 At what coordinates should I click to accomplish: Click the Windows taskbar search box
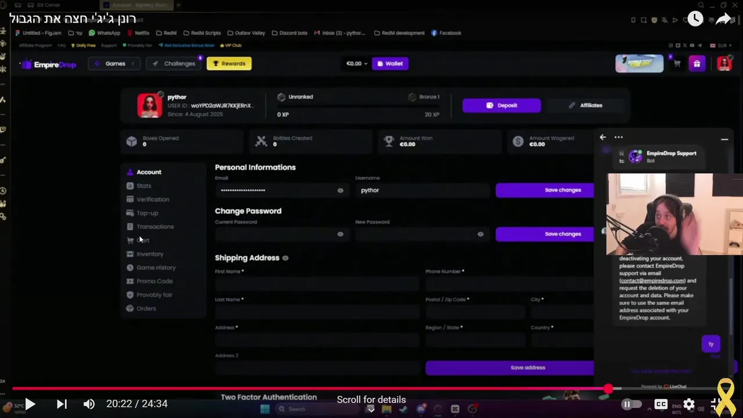318,409
